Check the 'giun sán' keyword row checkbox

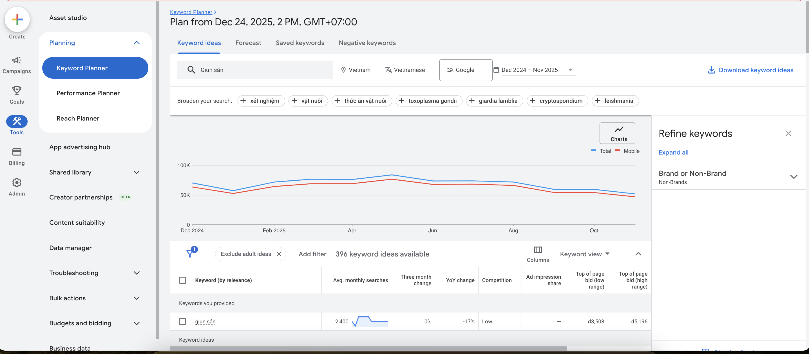[182, 321]
